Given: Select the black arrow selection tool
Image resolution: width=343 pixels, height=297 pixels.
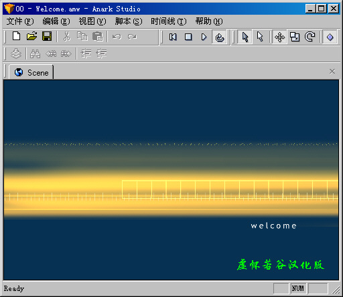Looking at the screenshot, I should pos(245,37).
